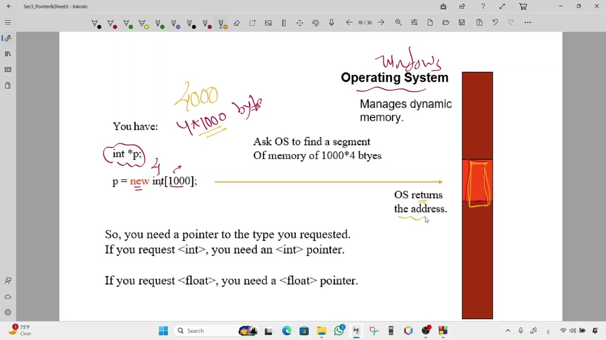Open the cloud sync icon
This screenshot has width=606, height=340.
(x=8, y=297)
